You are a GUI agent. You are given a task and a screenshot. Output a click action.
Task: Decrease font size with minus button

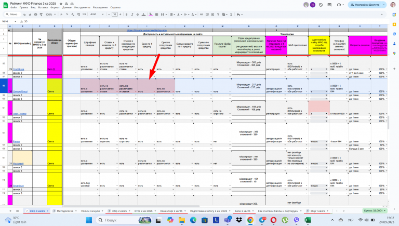pos(109,15)
